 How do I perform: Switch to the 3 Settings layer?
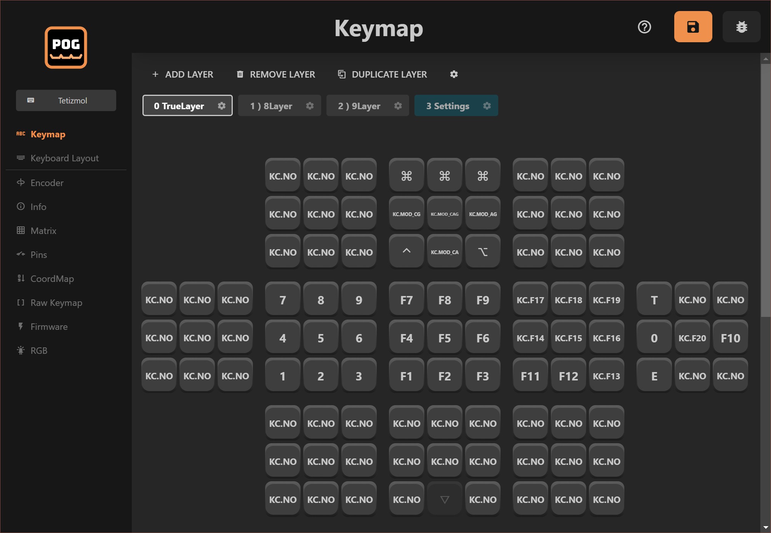(x=448, y=106)
